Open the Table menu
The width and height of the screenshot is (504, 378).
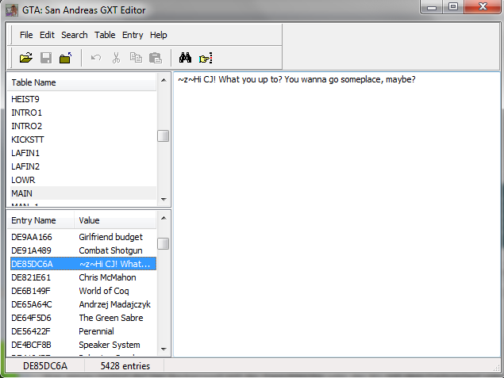(x=105, y=35)
